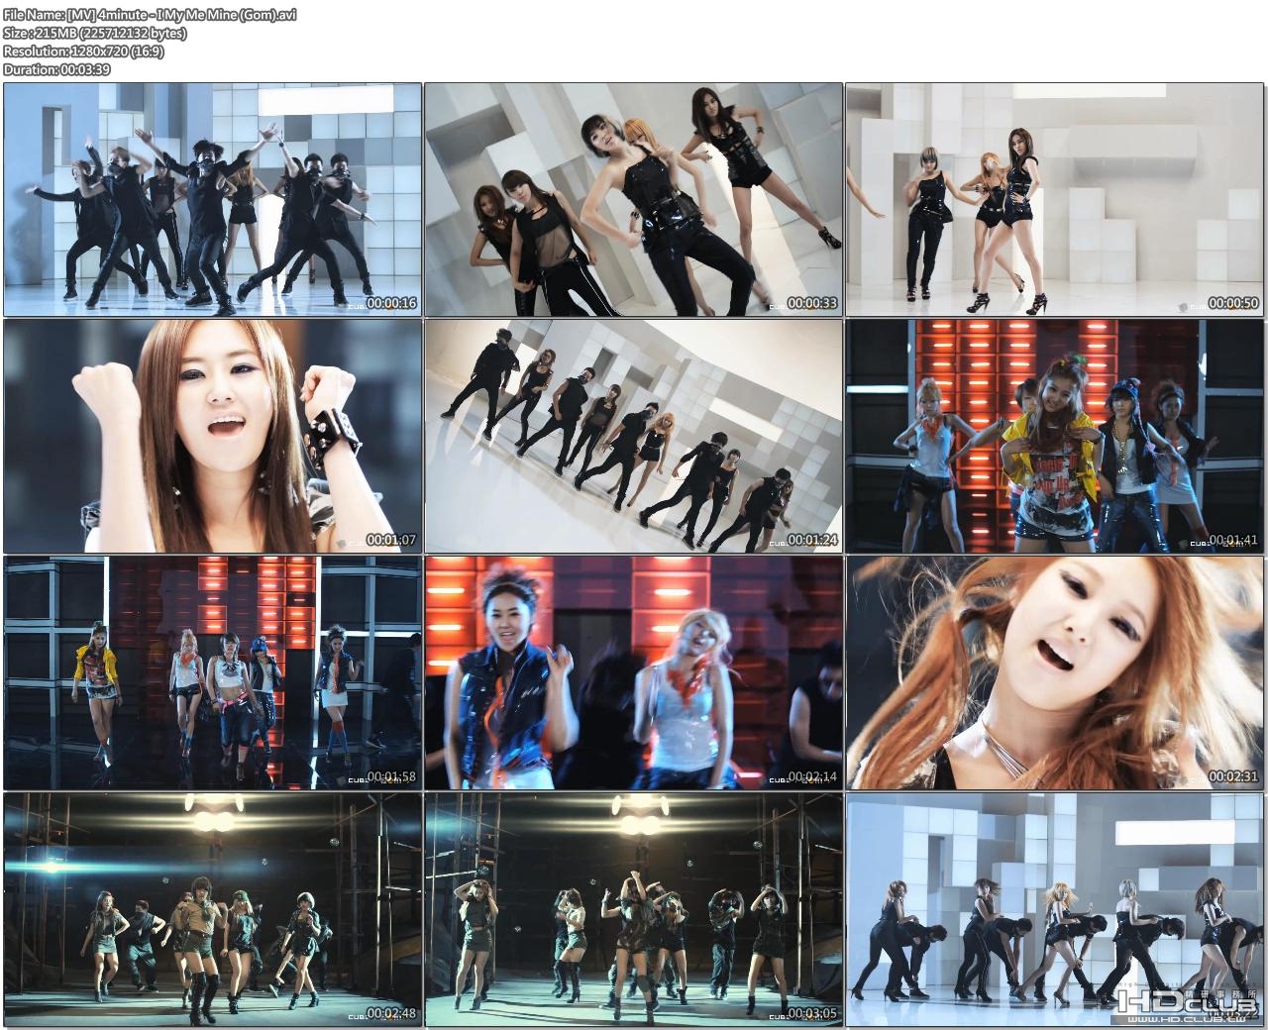The image size is (1268, 1030).
Task: Click the timestamp overlay reading 00:01:24
Action: click(812, 538)
